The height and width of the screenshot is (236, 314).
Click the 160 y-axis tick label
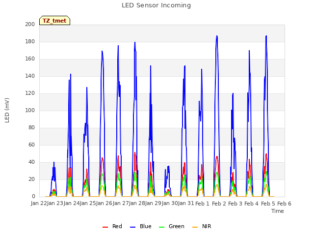pos(30,59)
